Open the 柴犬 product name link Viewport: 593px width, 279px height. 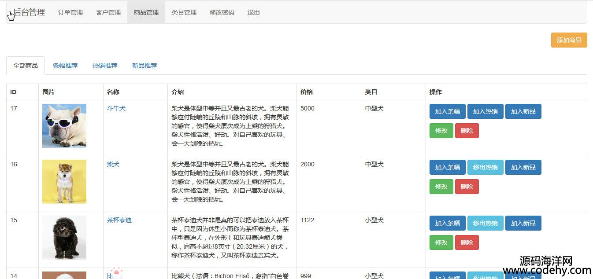pos(113,164)
